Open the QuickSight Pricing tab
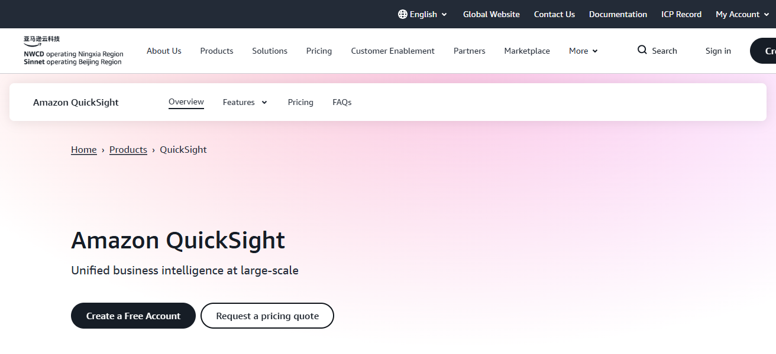Viewport: 776px width, 354px height. pos(300,102)
